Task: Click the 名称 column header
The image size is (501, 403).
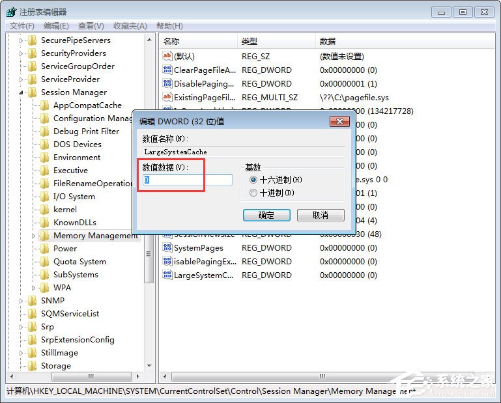Action: [x=198, y=41]
